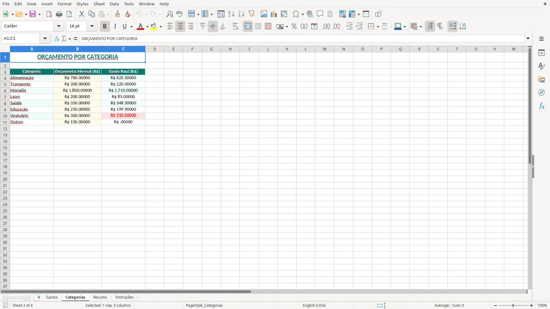The width and height of the screenshot is (550, 309).
Task: Apply the red font color swatch
Action: click(x=140, y=27)
